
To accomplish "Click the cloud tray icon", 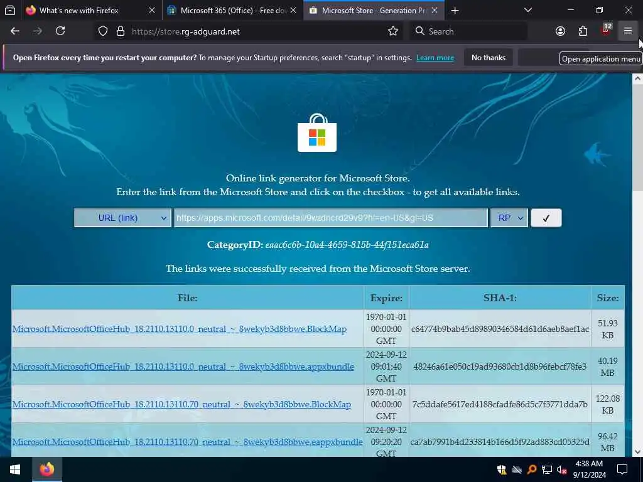I will [x=517, y=469].
